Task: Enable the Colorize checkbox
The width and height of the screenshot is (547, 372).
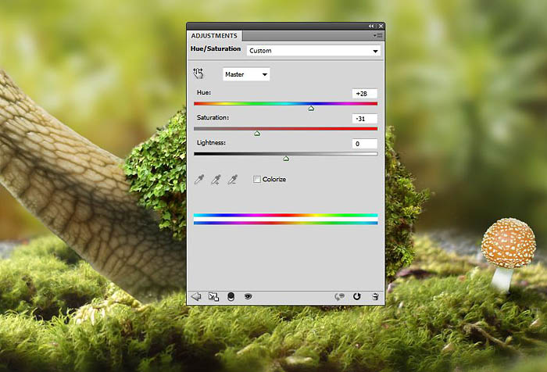Action: click(257, 180)
